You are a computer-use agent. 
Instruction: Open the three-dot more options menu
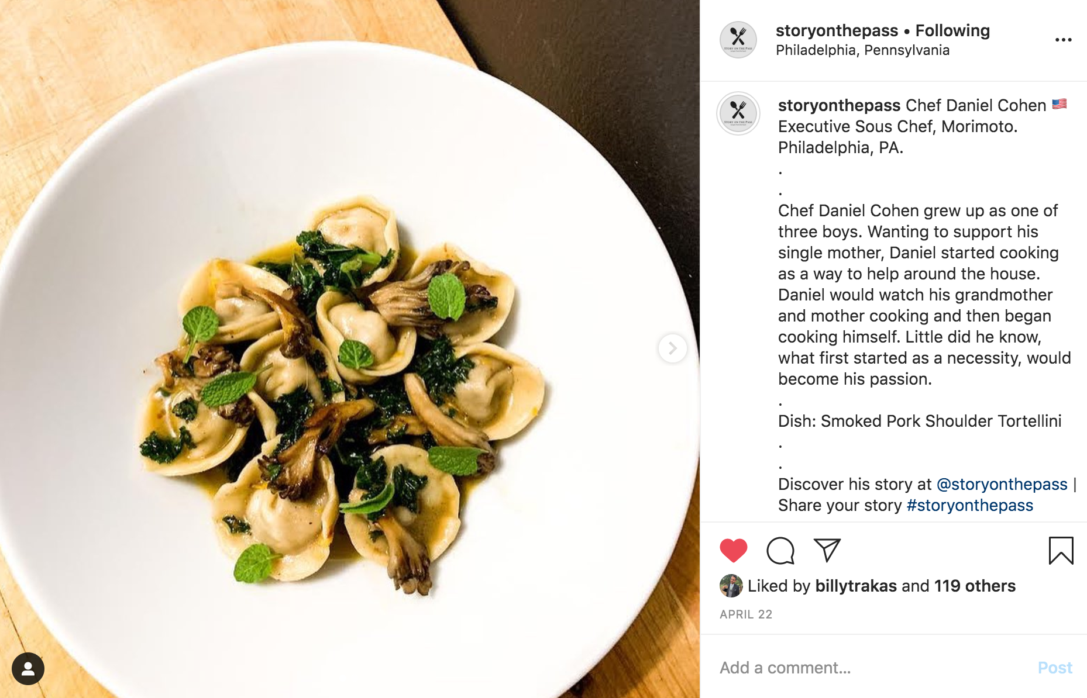(1063, 40)
